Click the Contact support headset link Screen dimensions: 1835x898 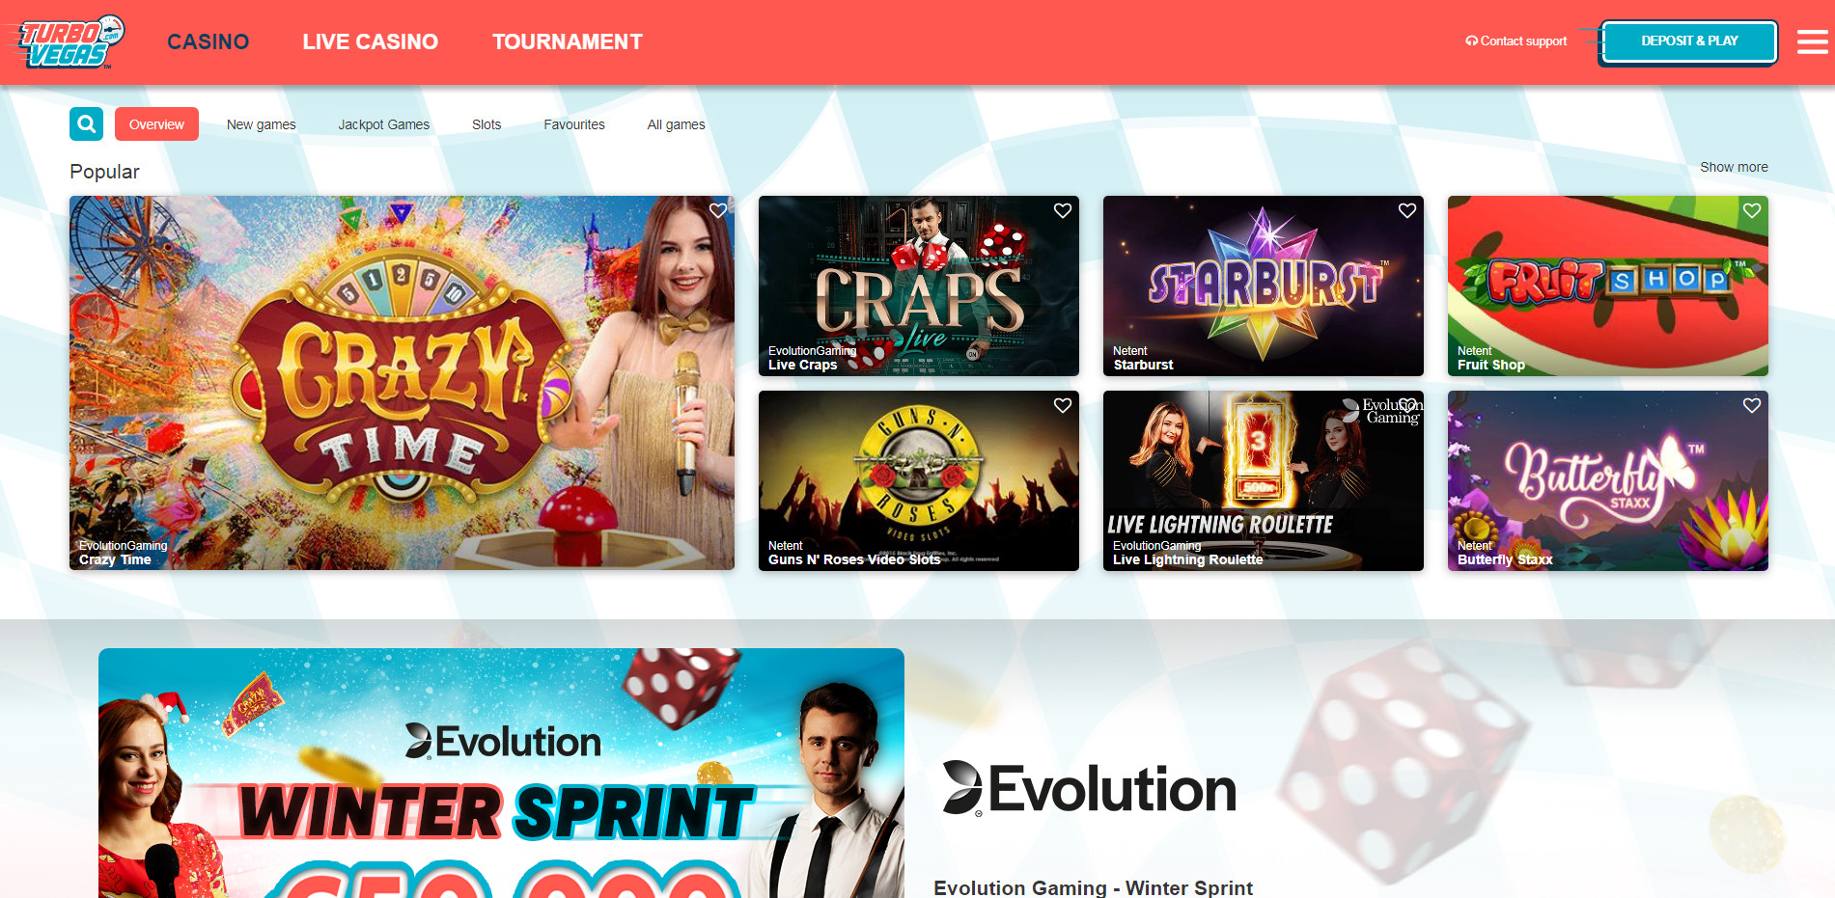pyautogui.click(x=1515, y=41)
